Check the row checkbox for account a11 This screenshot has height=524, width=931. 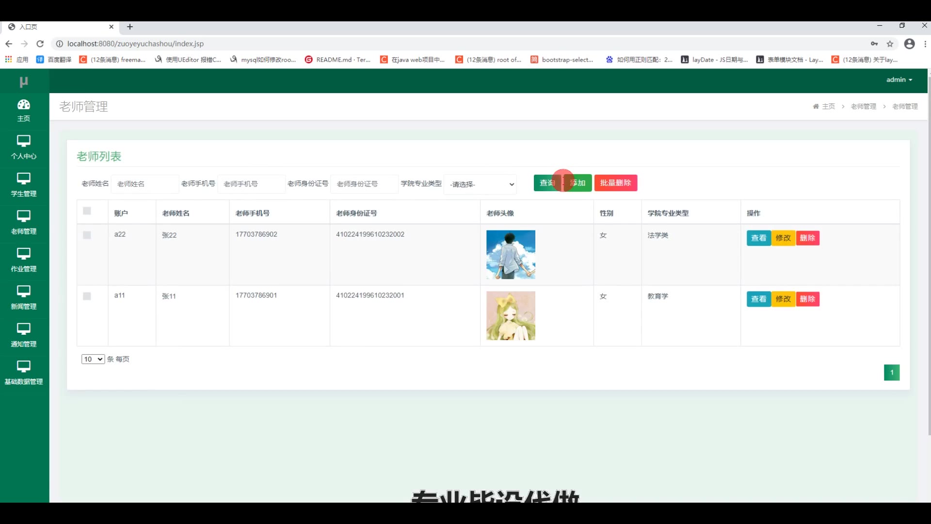pyautogui.click(x=87, y=296)
